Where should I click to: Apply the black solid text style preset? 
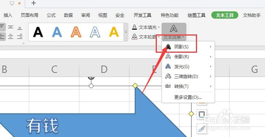[38, 32]
